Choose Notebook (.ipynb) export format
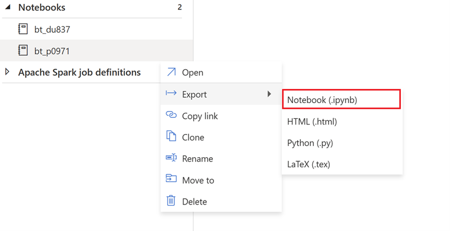This screenshot has width=450, height=231. (x=322, y=100)
